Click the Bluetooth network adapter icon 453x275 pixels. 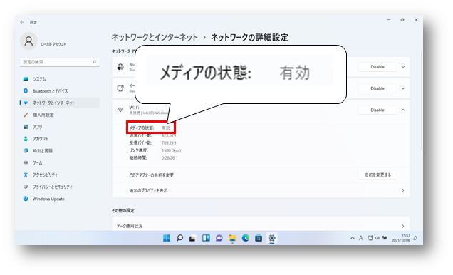click(x=120, y=67)
